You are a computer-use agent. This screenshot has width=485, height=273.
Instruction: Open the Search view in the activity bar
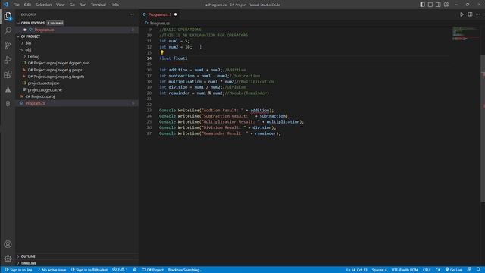pos(8,30)
